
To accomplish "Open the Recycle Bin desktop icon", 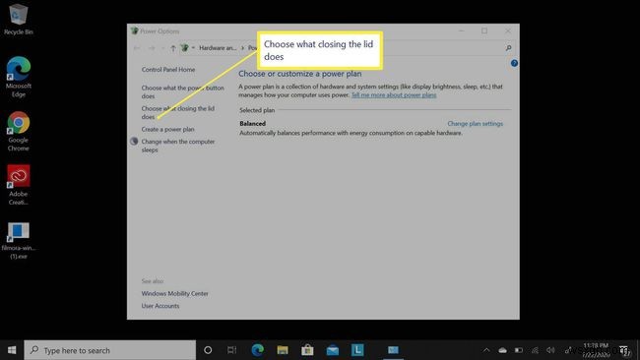I will tap(18, 19).
